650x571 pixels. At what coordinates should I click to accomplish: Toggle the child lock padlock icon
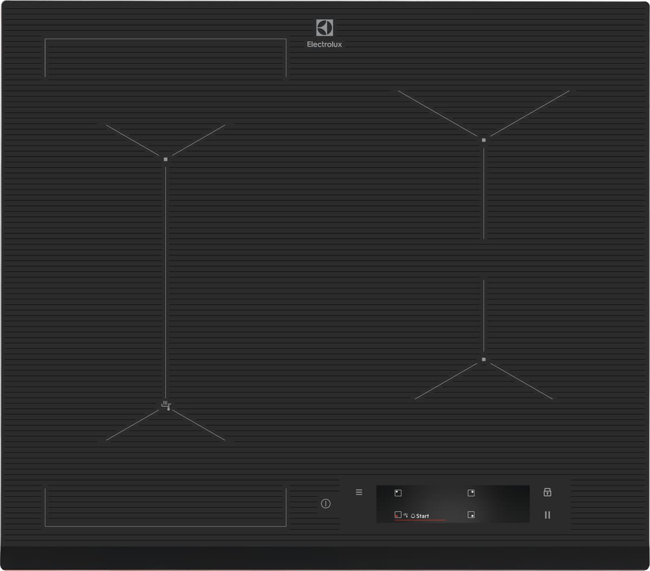[547, 493]
